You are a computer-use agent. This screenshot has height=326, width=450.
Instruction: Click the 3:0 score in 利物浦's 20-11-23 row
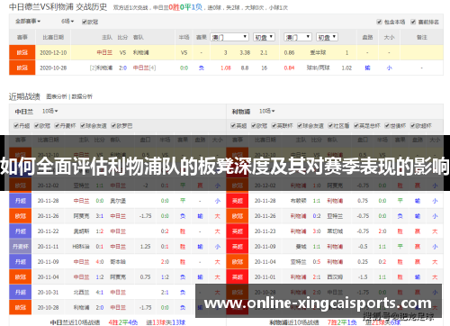pos(317,231)
